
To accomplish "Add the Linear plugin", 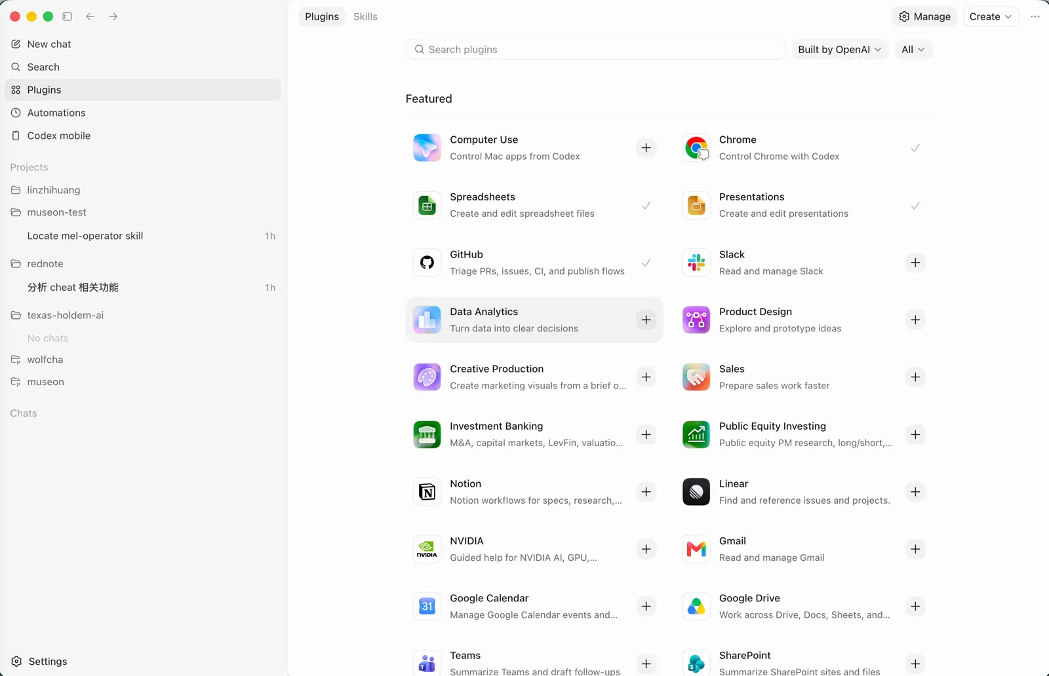I will 915,492.
